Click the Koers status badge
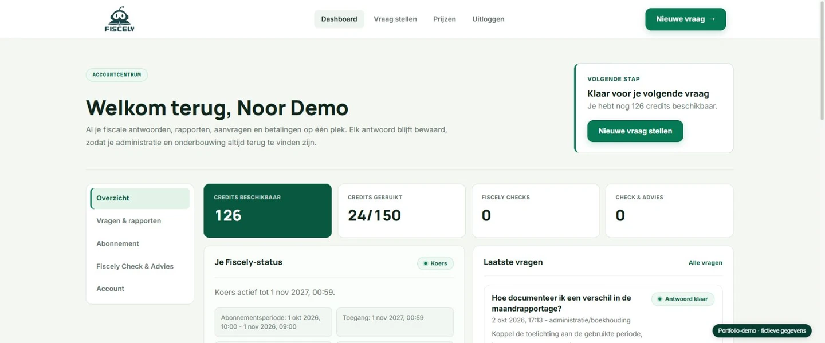The image size is (825, 343). click(435, 263)
